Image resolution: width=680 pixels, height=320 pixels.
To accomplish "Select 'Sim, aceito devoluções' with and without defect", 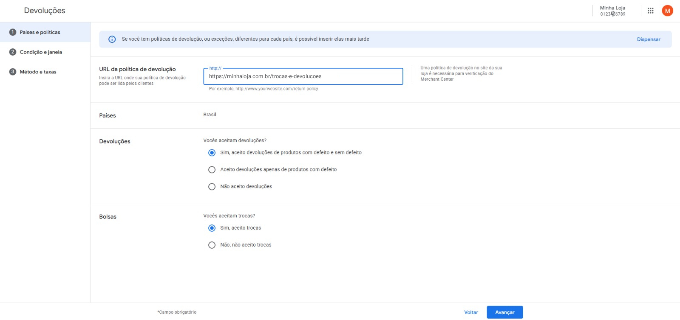I will [212, 153].
